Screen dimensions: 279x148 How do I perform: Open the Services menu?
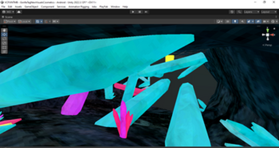click(x=61, y=7)
